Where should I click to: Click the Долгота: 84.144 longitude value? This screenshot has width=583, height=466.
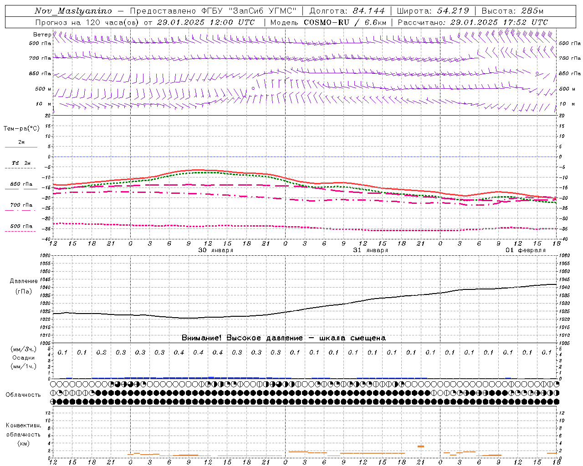[x=347, y=11]
